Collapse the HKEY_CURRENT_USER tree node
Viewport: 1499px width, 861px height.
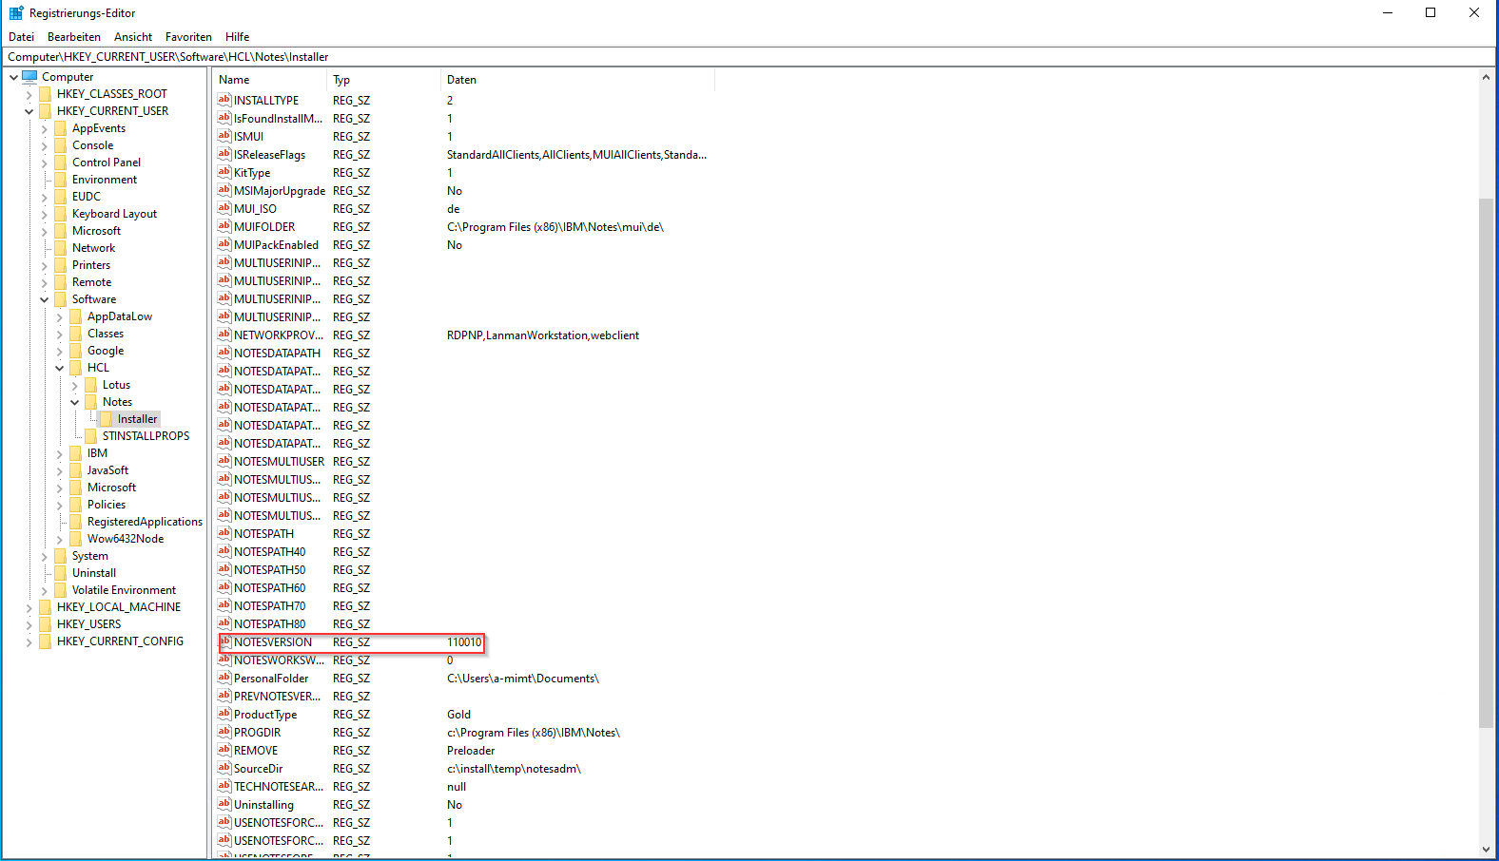tap(29, 111)
